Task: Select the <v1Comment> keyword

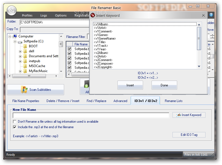Action: click(103, 31)
